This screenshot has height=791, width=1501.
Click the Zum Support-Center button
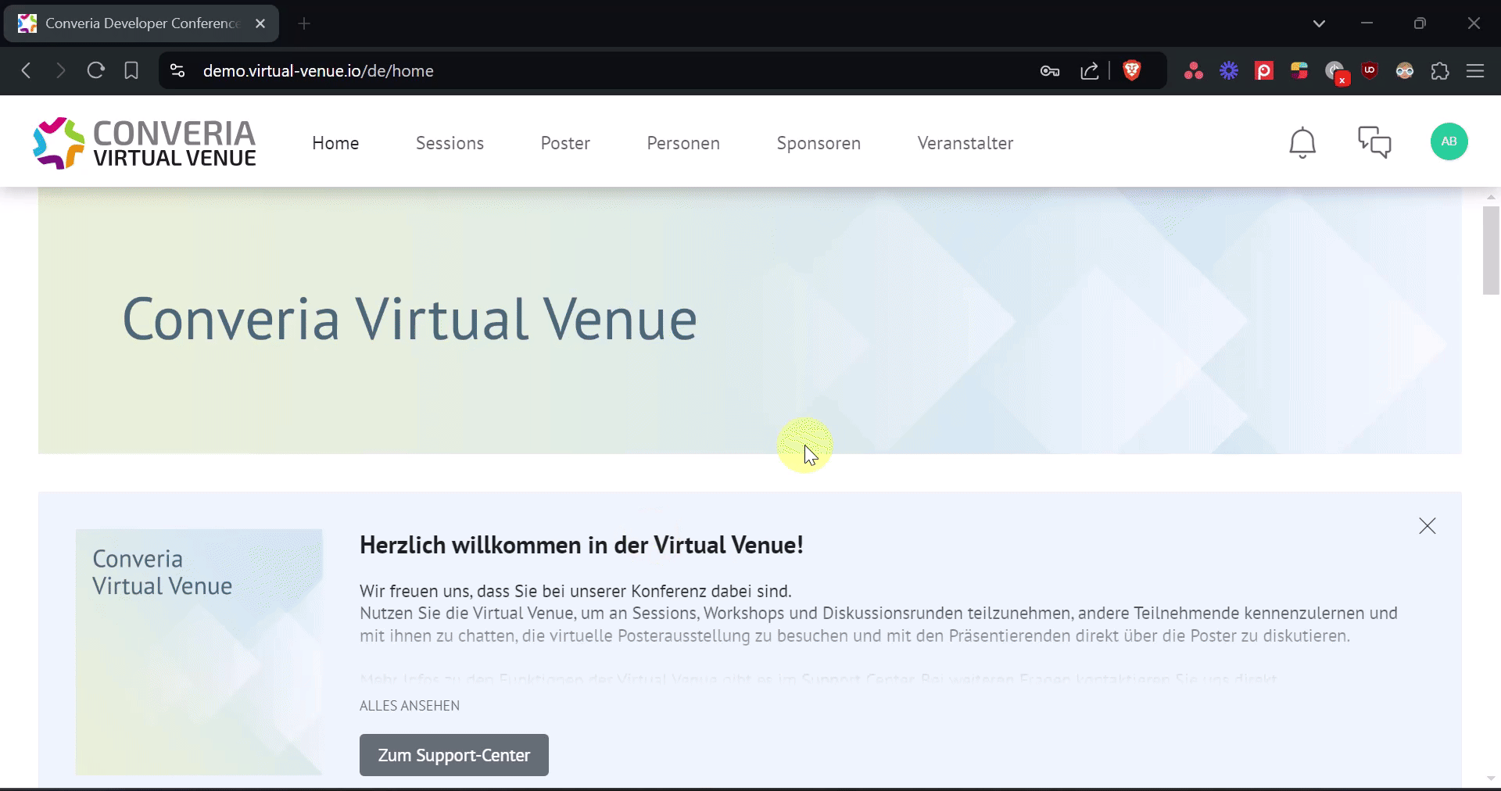pos(453,755)
